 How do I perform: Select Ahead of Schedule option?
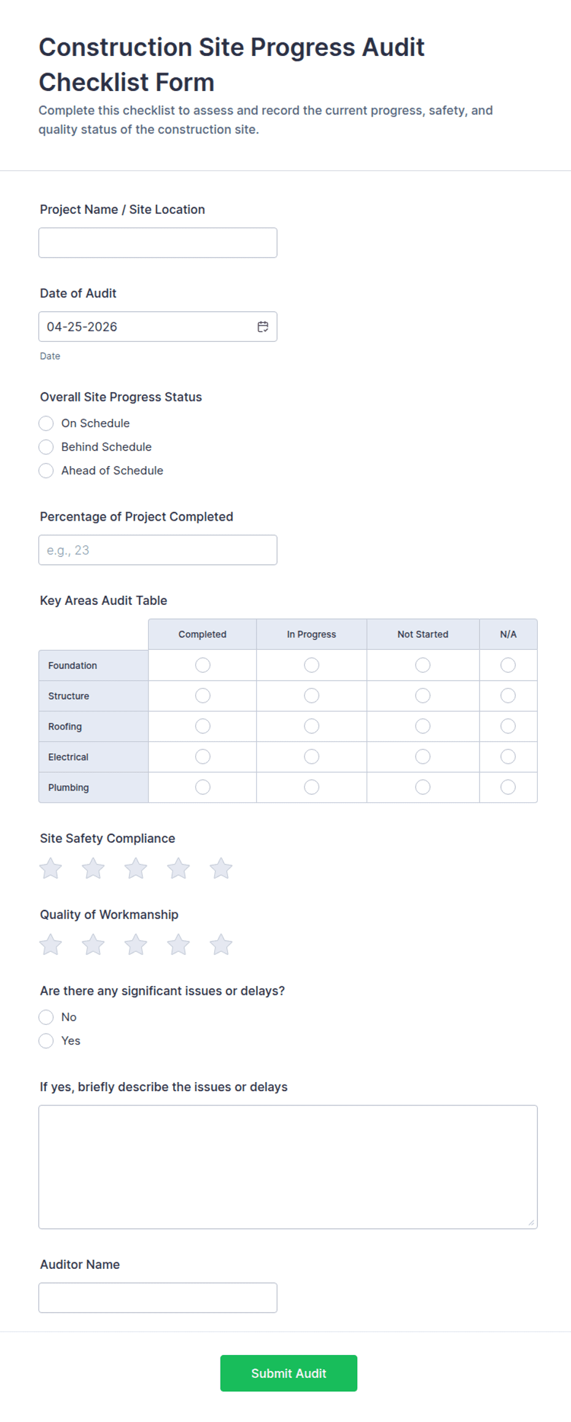point(46,470)
